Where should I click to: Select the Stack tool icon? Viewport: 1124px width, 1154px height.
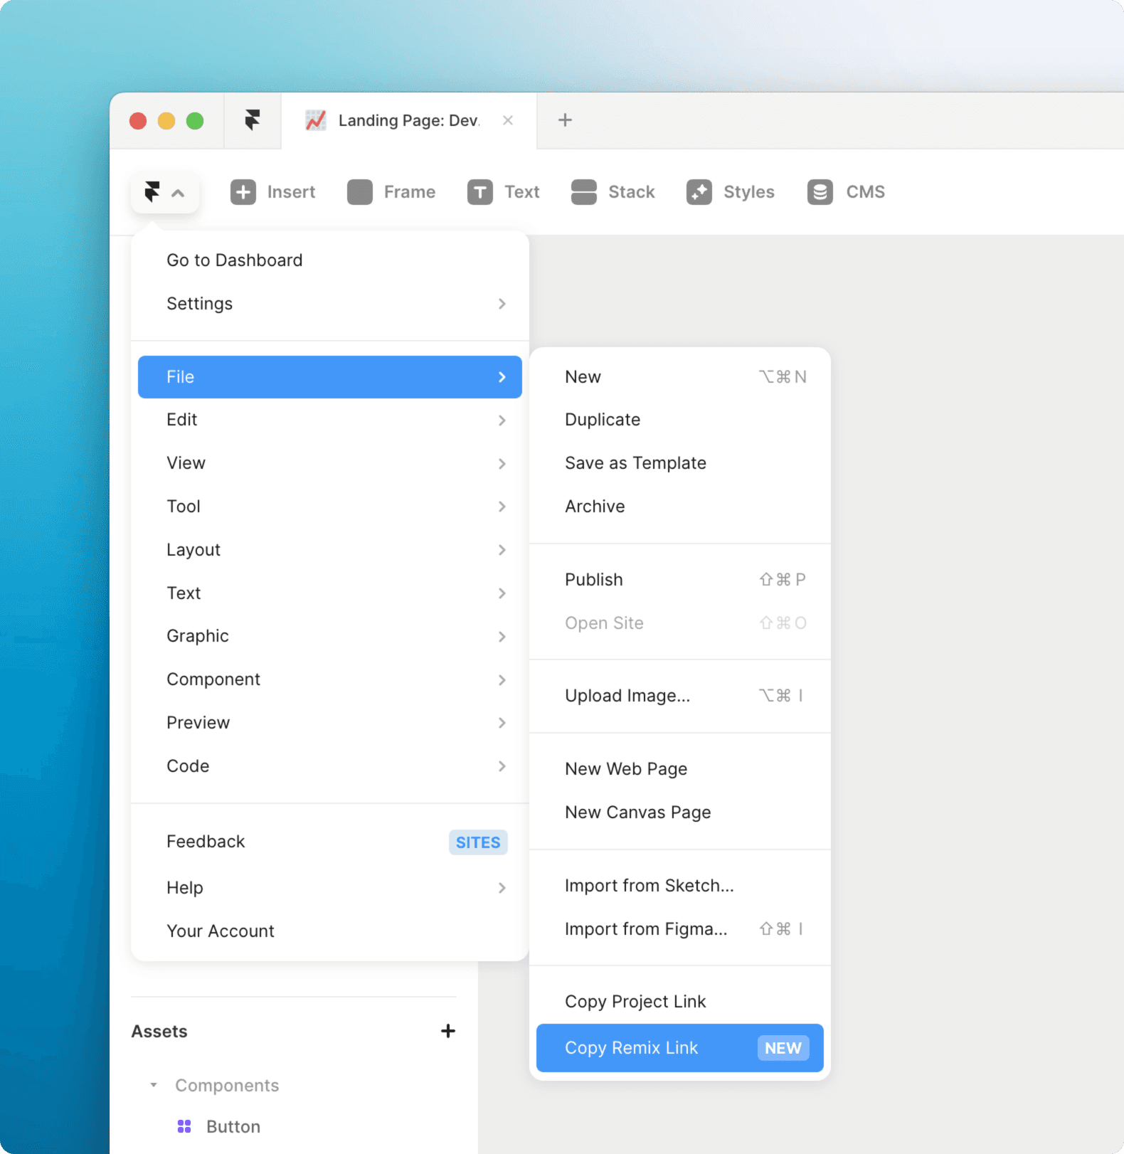click(584, 192)
